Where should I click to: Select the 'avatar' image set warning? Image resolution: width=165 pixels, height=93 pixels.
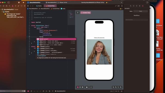click(x=14, y=16)
